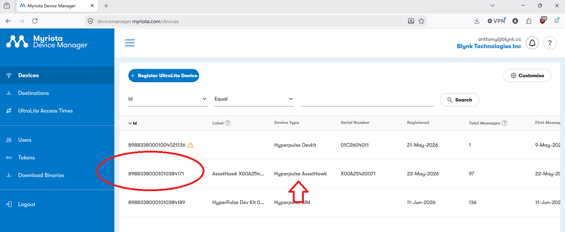The image size is (565, 232).
Task: Open the browser extensions puzzle icon
Action: coord(529,21)
